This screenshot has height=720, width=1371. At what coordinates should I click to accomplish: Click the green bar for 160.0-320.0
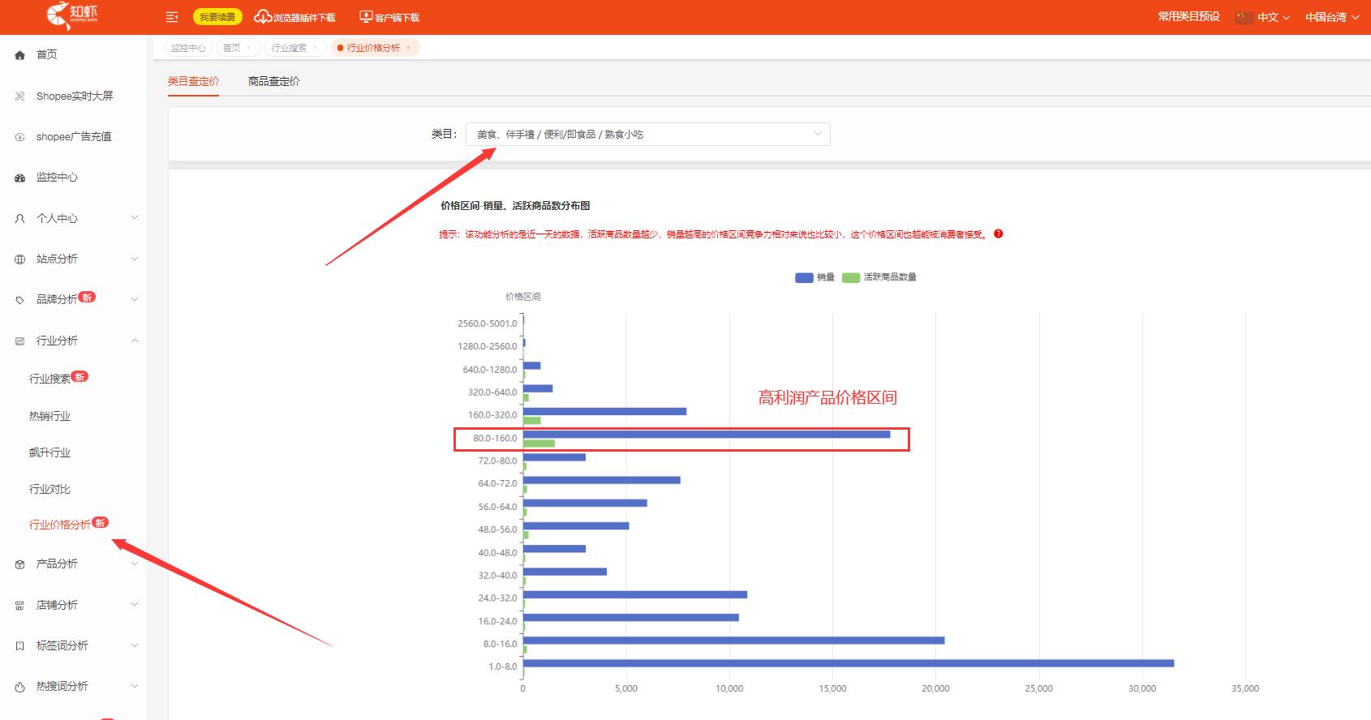pos(532,421)
